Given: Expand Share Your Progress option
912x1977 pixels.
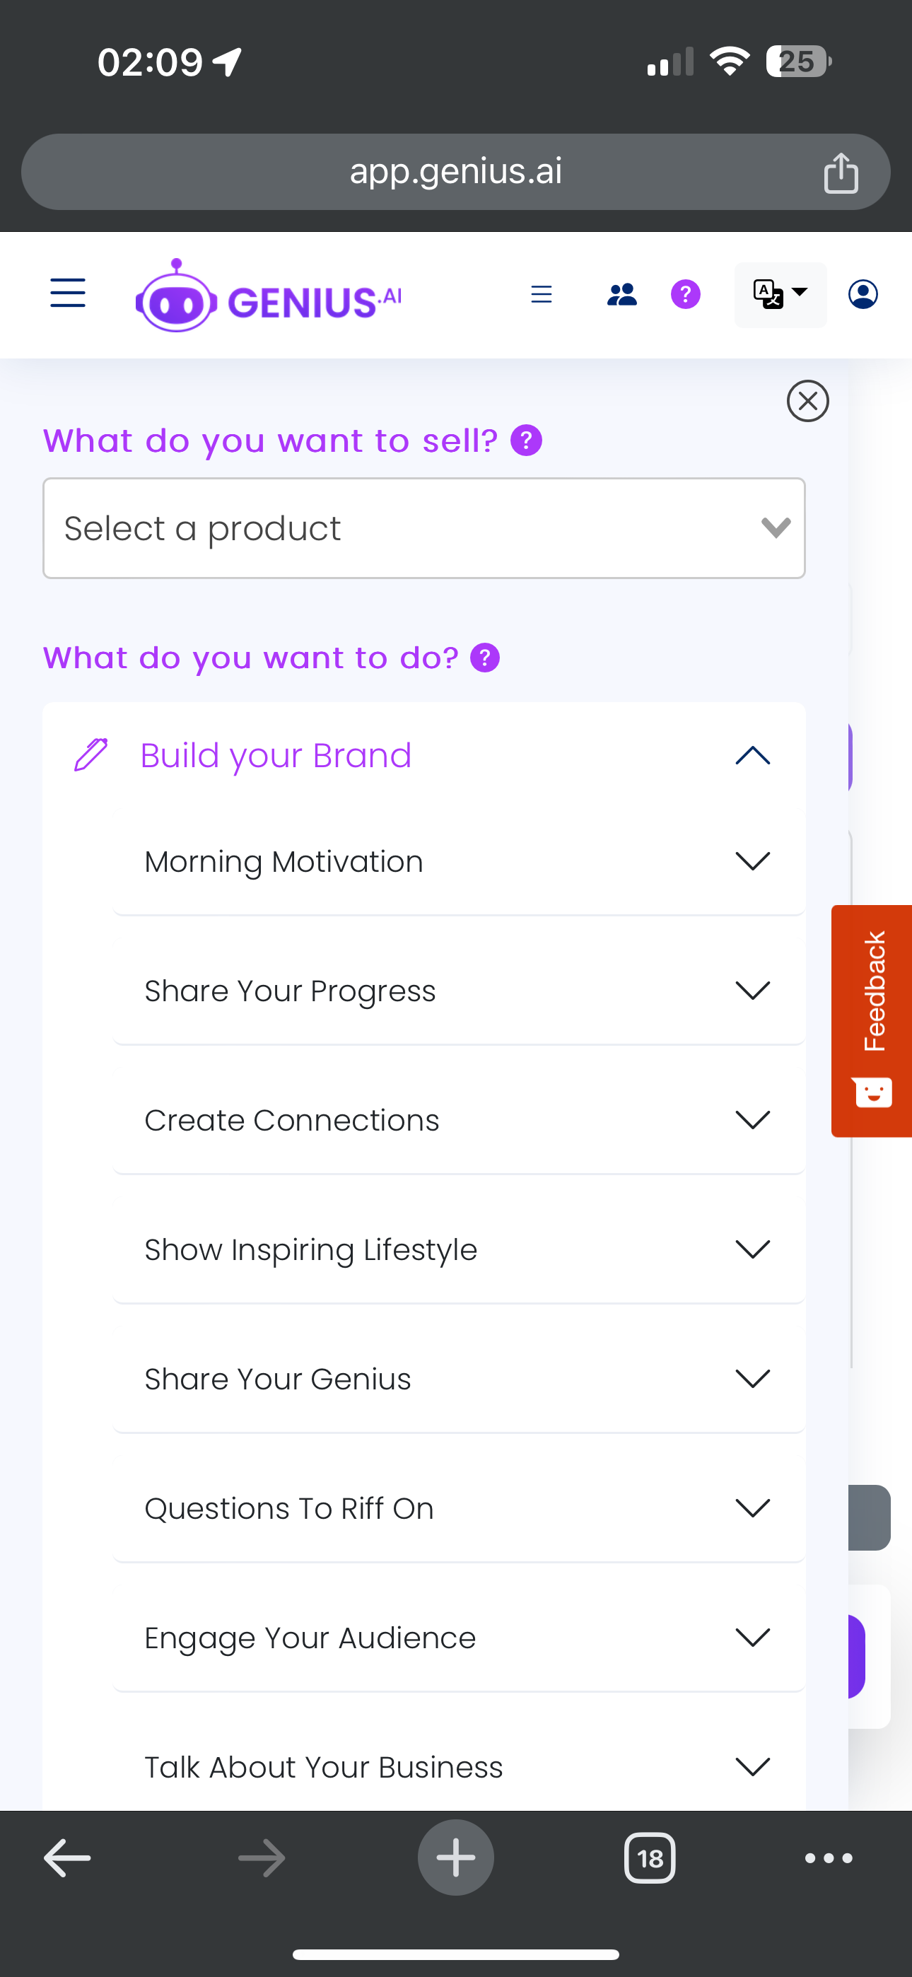Looking at the screenshot, I should (752, 990).
